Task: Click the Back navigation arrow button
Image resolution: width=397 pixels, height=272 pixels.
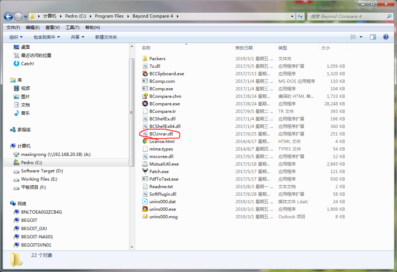Action: [8, 17]
